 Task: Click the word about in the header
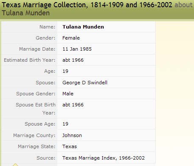coord(183,5)
